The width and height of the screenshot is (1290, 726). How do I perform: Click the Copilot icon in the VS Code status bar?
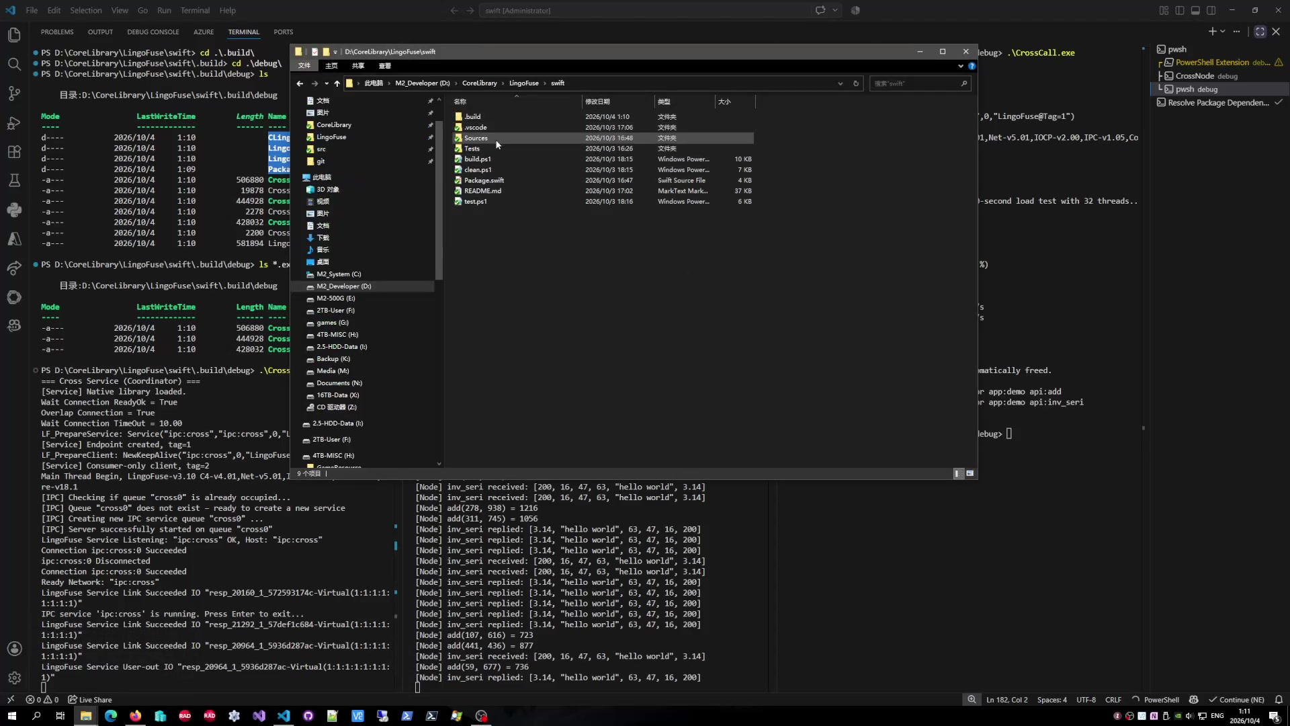point(1193,700)
